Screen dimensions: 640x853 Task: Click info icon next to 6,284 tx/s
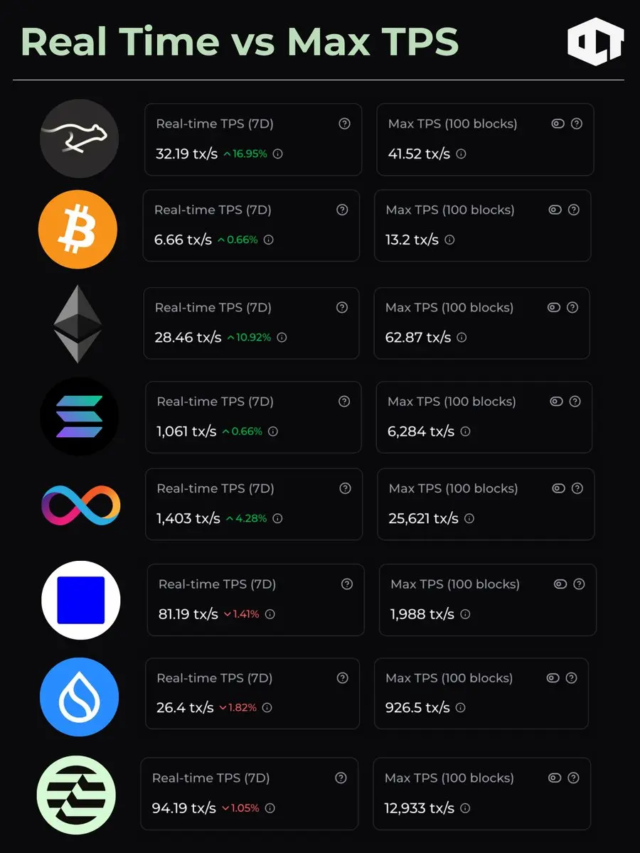point(465,431)
